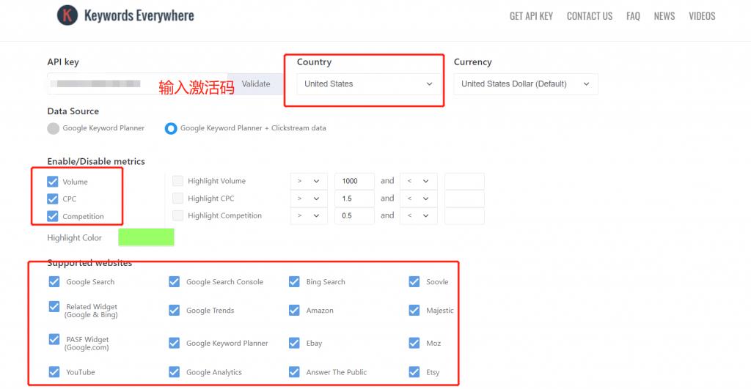751x389 pixels.
Task: Select Google Keyword Planner + Clickstream data radio
Action: [170, 128]
